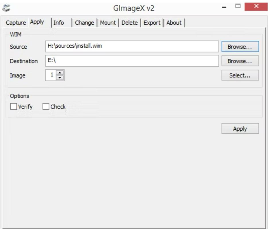Enable the Verify checkbox
The width and height of the screenshot is (268, 229).
point(13,107)
